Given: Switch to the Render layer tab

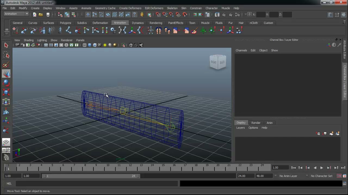Looking at the screenshot, I should click(x=256, y=123).
